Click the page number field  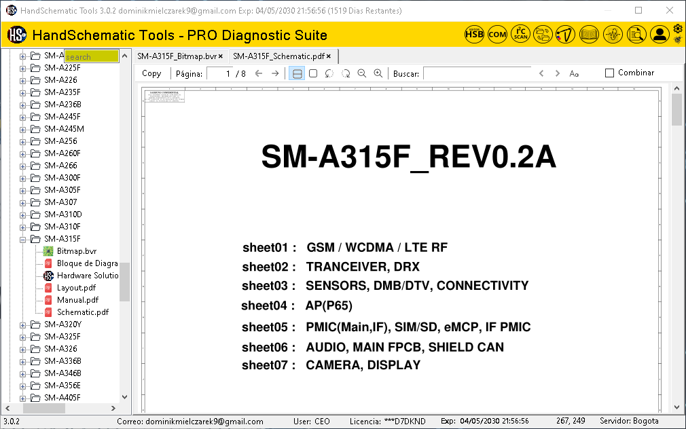click(x=219, y=73)
